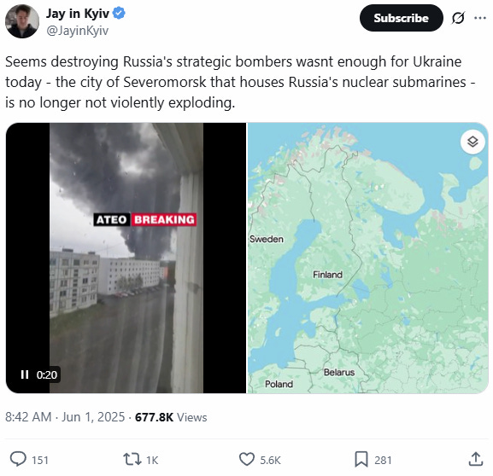Click the 0:20 video time indicator

[x=47, y=374]
